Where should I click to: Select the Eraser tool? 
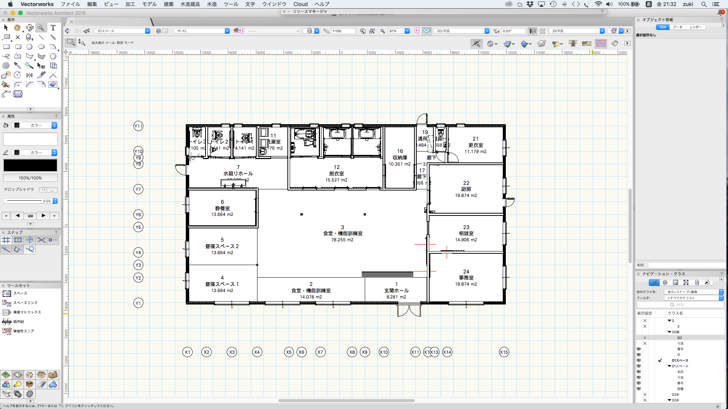pyautogui.click(x=53, y=84)
